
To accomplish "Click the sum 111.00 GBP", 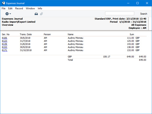I will pos(133,38).
